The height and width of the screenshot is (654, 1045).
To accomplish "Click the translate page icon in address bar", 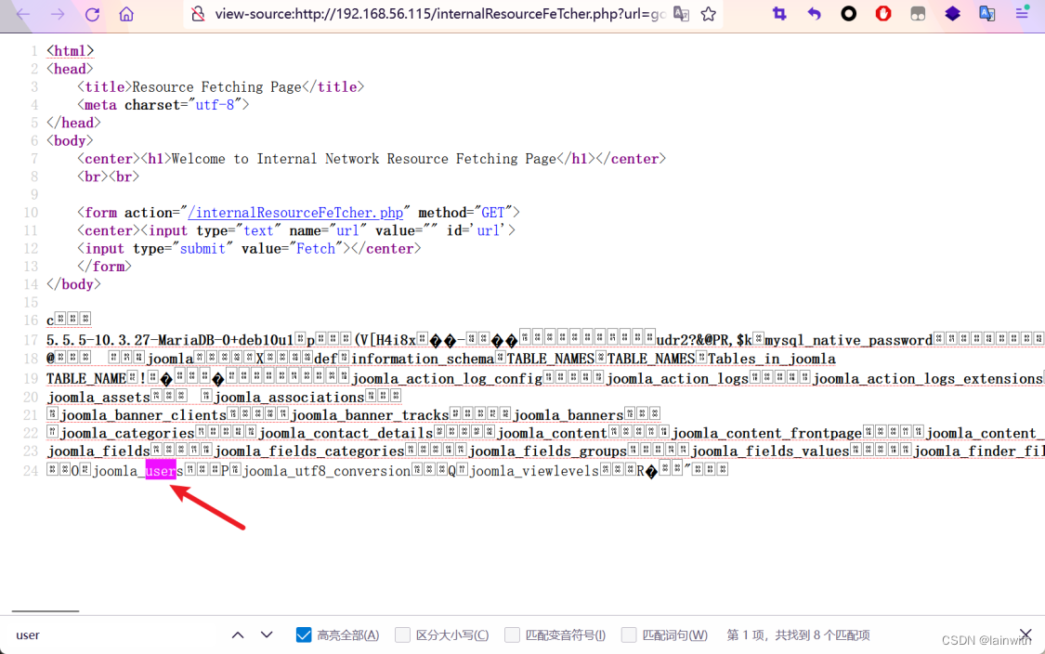I will (x=681, y=14).
